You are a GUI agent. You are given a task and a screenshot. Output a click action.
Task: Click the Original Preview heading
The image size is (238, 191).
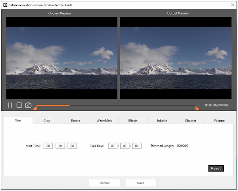pyautogui.click(x=59, y=14)
